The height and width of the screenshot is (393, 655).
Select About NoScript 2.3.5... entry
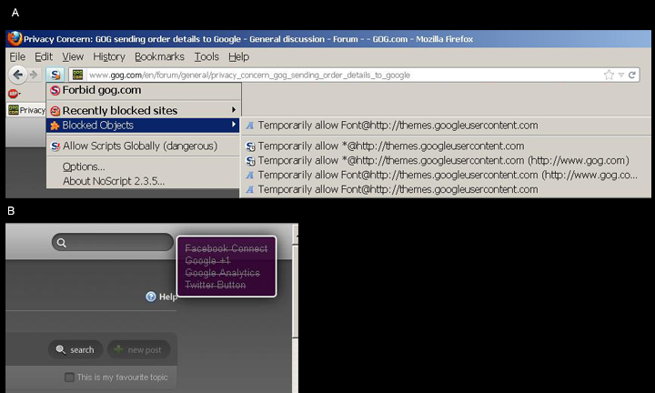click(x=143, y=181)
